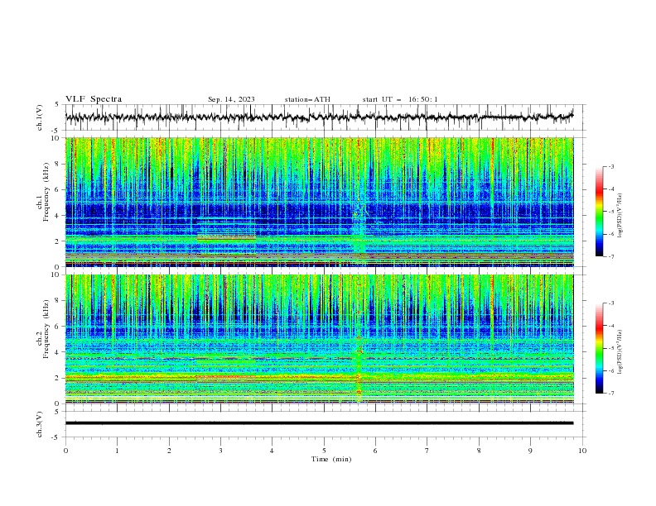Click the lower color bar's 'log(PSD)(V²/Hz)' label
The image size is (656, 506).
pos(620,352)
